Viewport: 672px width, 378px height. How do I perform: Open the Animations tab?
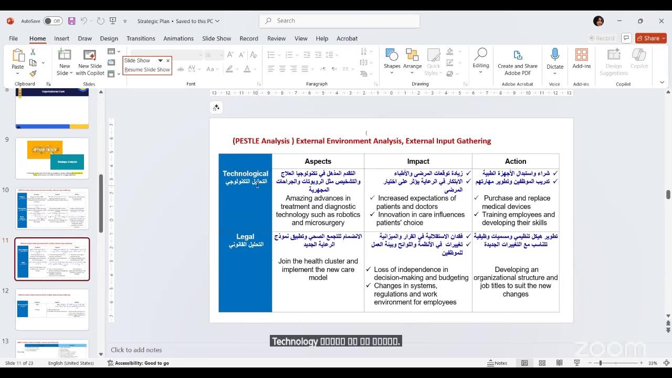coord(178,38)
